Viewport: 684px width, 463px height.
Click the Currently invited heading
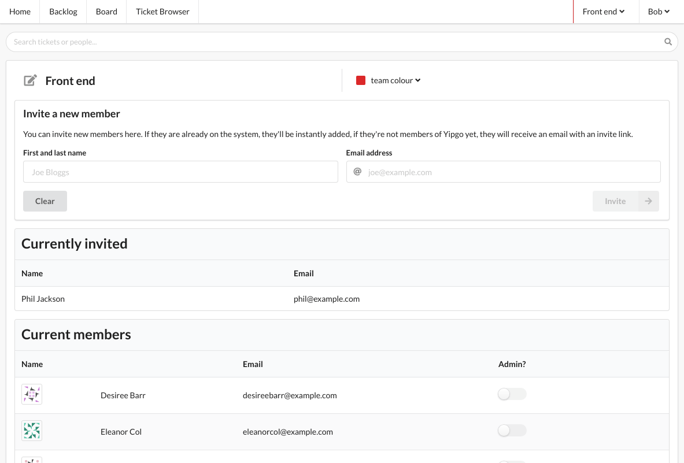(75, 244)
